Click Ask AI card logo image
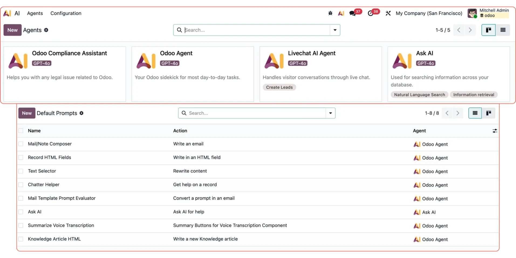Screen dimensions: 516x258 [402, 61]
